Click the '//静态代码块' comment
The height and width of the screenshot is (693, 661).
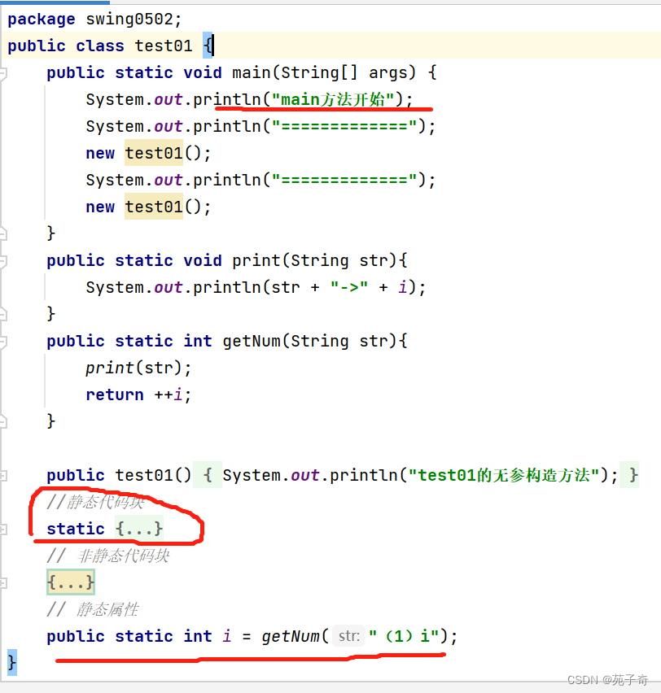95,502
